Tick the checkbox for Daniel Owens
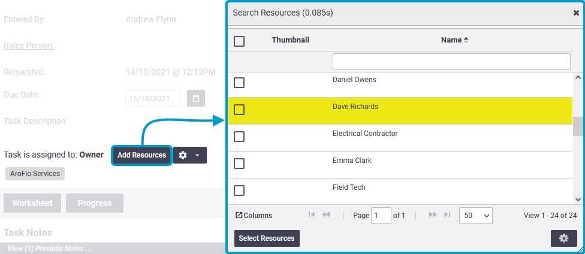585x254 pixels. coord(239,83)
